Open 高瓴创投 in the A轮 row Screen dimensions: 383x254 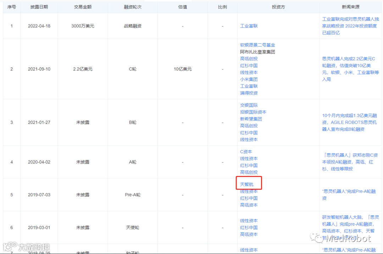(249, 172)
